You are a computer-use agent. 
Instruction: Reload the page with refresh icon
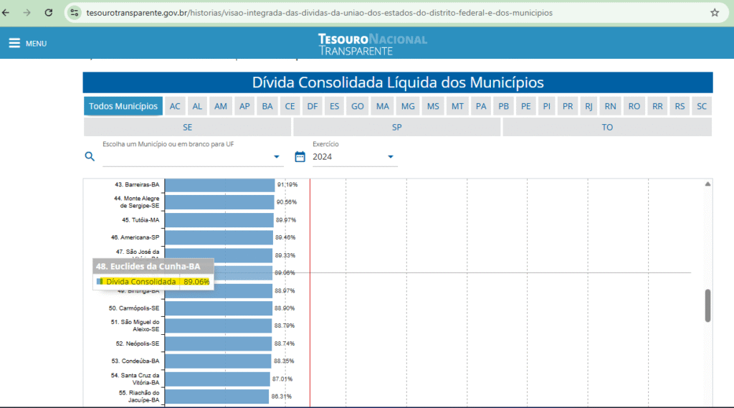click(x=48, y=13)
